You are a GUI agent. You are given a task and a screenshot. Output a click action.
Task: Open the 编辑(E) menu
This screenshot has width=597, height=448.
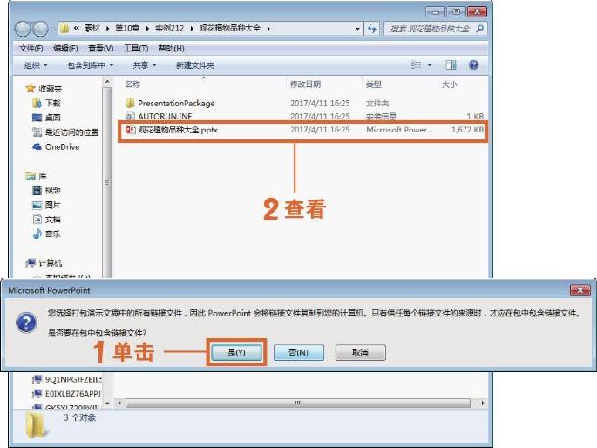[x=65, y=48]
